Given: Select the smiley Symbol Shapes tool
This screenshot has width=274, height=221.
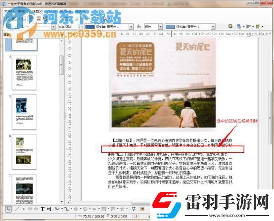Looking at the screenshot, I should pyautogui.click(x=85, y=209).
